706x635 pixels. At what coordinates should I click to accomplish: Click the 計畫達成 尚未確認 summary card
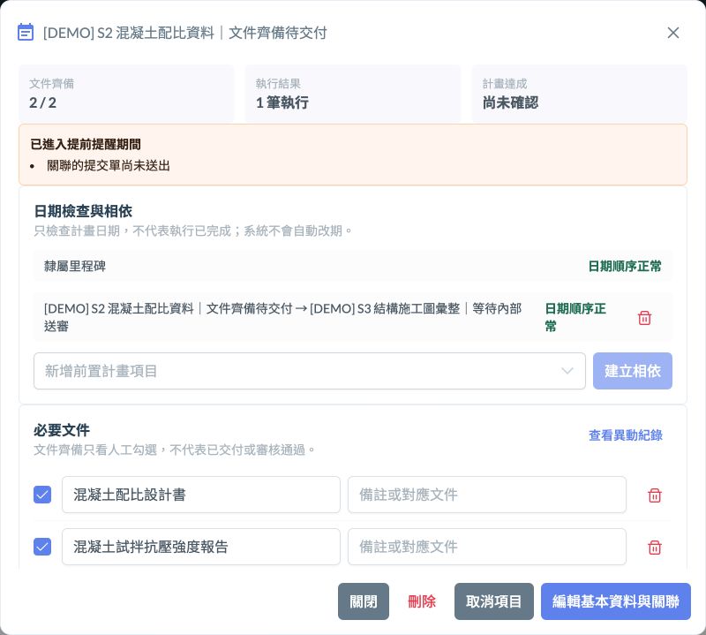[x=579, y=94]
